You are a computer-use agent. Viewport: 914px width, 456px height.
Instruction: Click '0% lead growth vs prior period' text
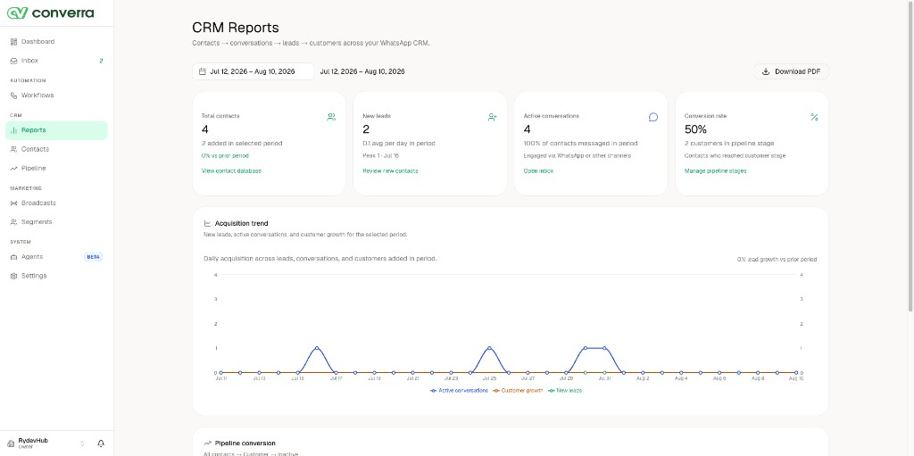777,260
